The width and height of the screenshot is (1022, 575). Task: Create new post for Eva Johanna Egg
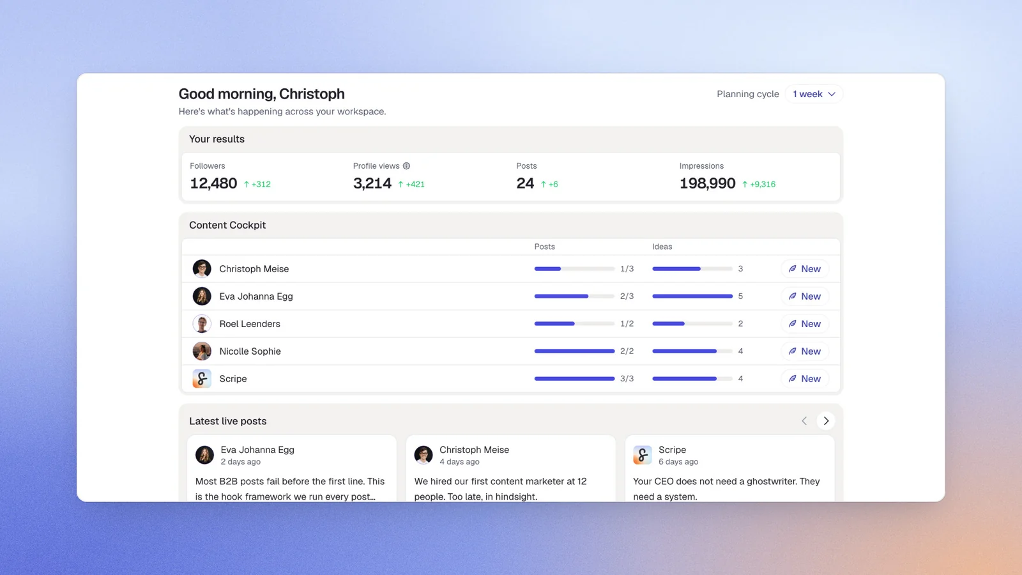click(805, 296)
